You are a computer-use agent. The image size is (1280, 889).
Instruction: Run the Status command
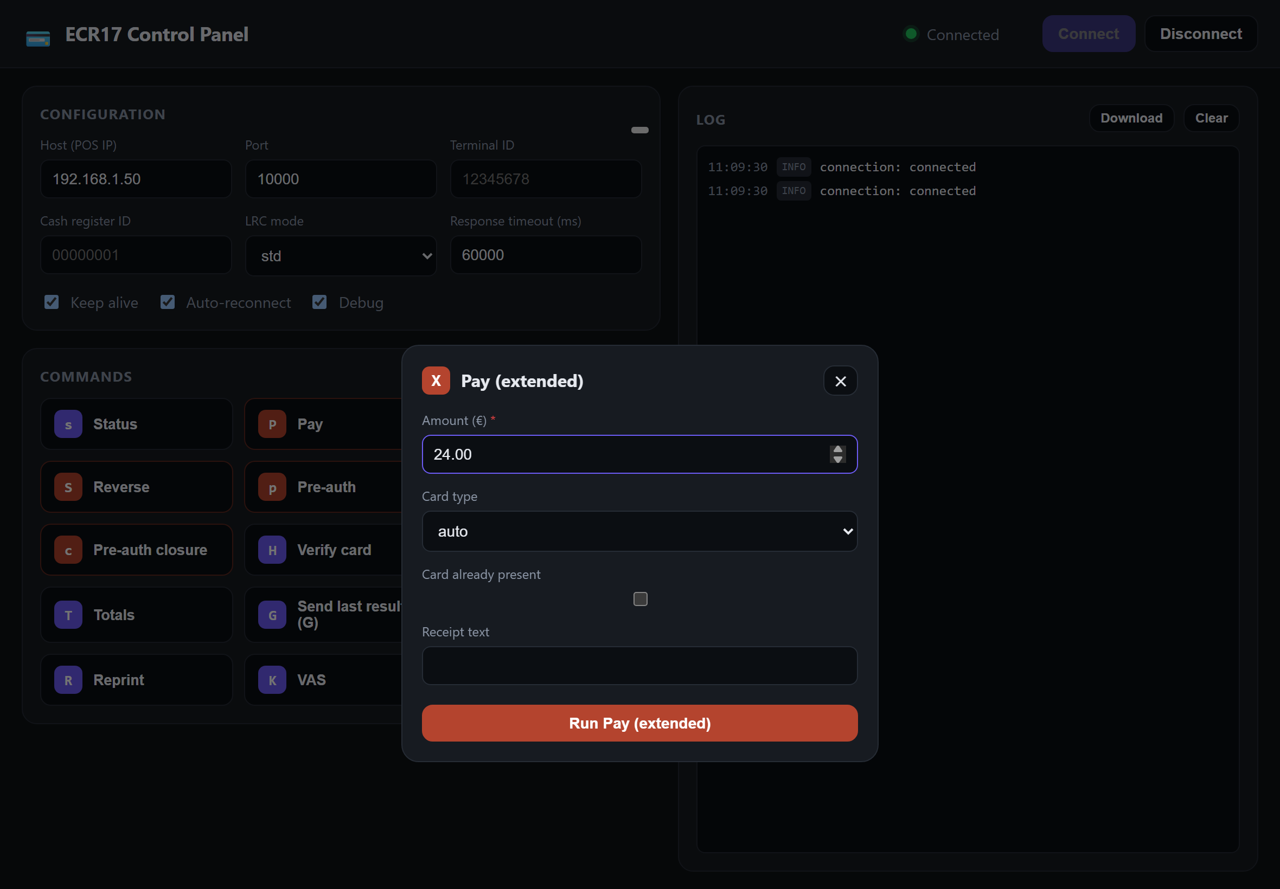[137, 424]
